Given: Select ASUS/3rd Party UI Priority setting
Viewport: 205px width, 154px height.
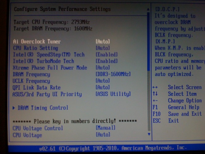Looking at the screenshot, I should (47, 94).
